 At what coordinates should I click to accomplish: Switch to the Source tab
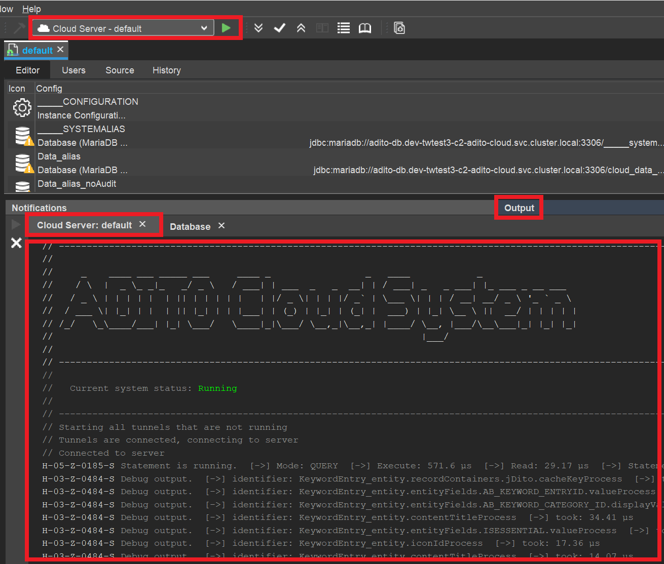click(120, 70)
